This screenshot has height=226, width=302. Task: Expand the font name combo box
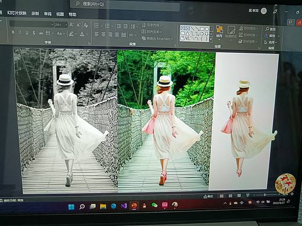coord(52,24)
